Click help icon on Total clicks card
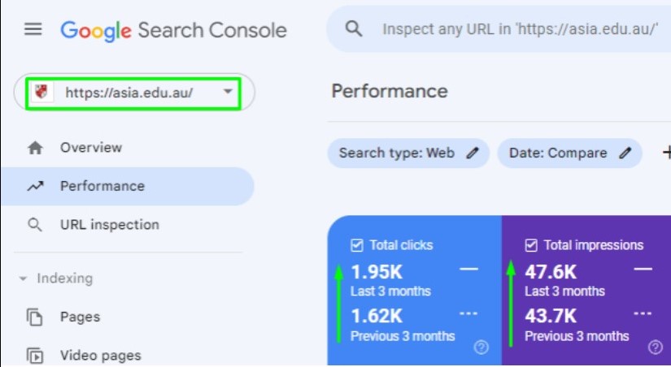The width and height of the screenshot is (671, 367). tap(481, 348)
